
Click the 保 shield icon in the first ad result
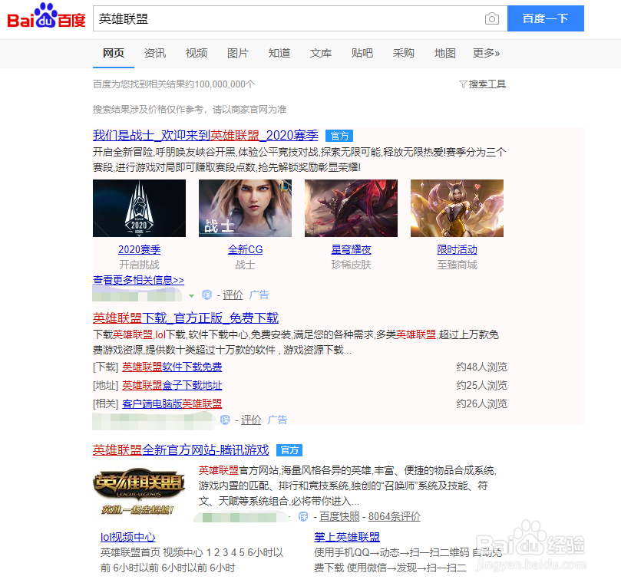pyautogui.click(x=206, y=295)
